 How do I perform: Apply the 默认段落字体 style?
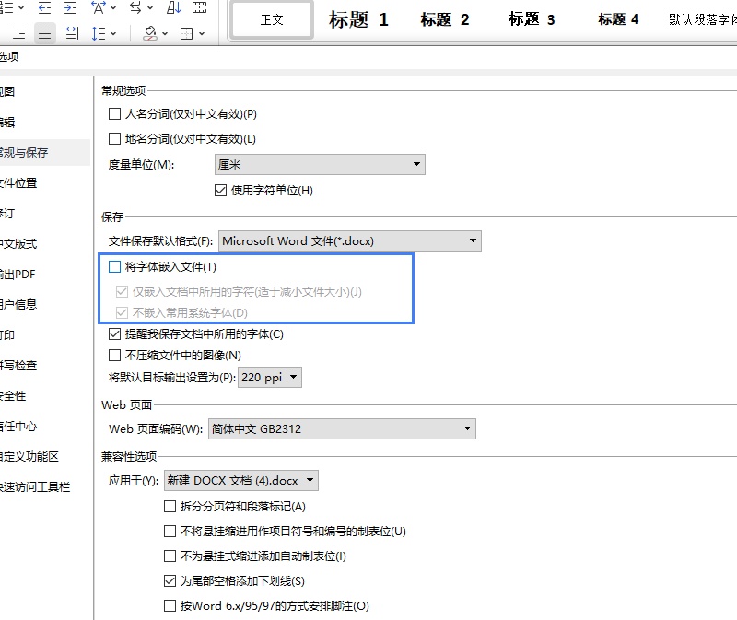tap(703, 19)
